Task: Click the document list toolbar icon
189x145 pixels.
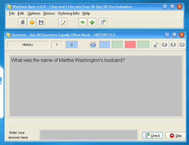Action: (x=23, y=22)
